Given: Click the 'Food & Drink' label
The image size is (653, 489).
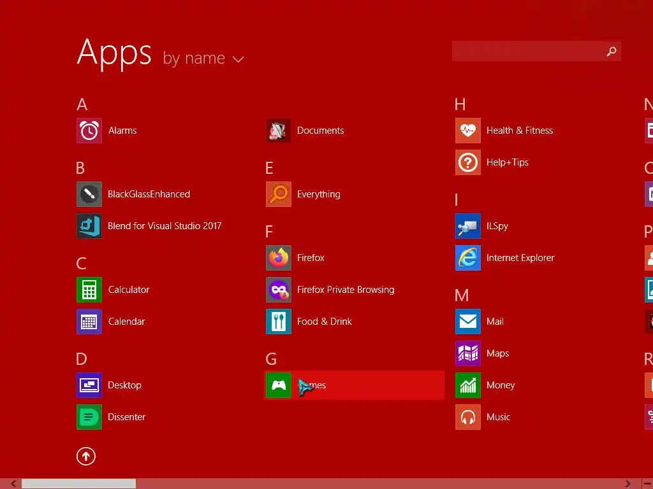Looking at the screenshot, I should [x=325, y=322].
